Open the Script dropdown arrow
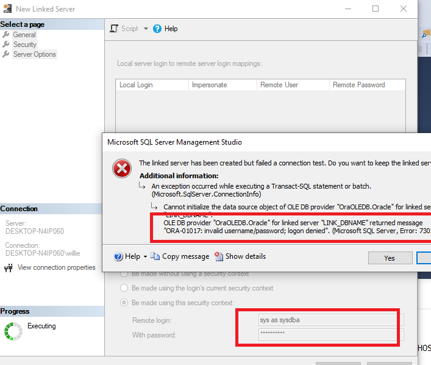431x365 pixels. coord(146,29)
